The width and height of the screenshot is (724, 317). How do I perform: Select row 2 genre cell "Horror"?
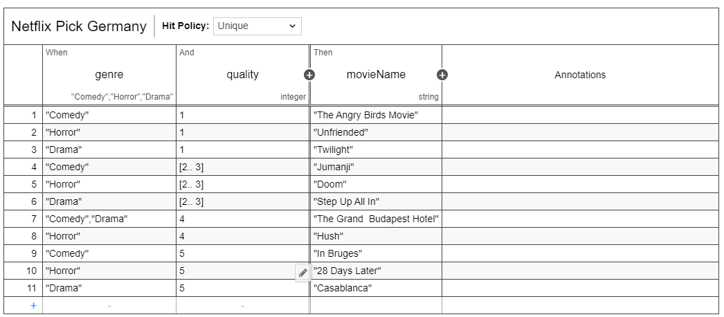[109, 132]
